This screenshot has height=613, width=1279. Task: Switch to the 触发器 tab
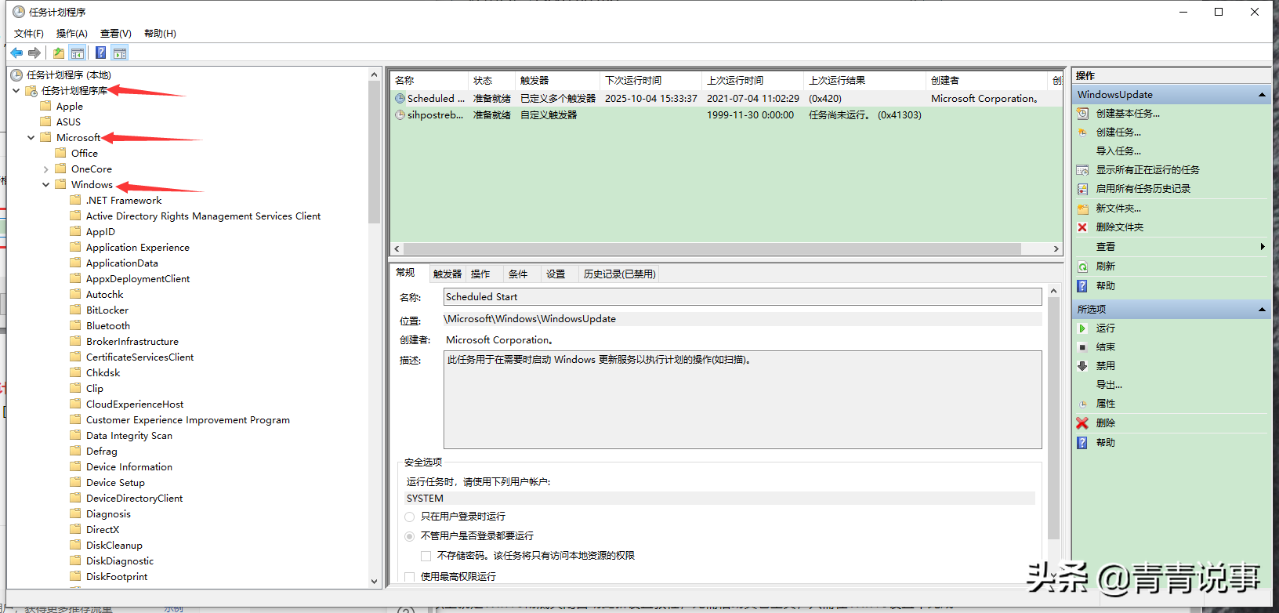click(x=447, y=274)
